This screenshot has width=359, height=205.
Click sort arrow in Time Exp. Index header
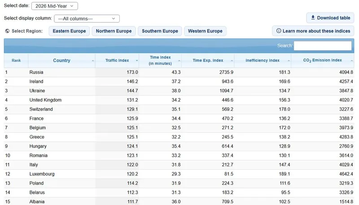(x=232, y=61)
